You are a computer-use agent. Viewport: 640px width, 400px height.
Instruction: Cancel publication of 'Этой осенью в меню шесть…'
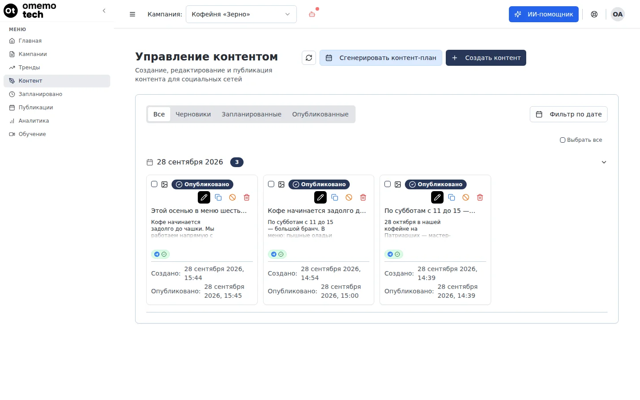tap(232, 197)
